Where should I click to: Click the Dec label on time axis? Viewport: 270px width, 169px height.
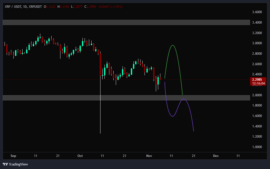[x=215, y=156]
